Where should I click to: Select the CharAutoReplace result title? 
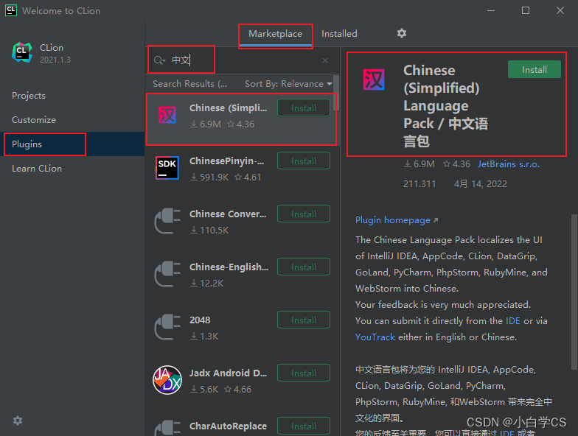[x=229, y=426]
